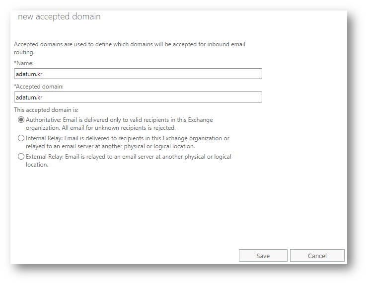Cancel the new accepted domain dialog

pos(317,255)
